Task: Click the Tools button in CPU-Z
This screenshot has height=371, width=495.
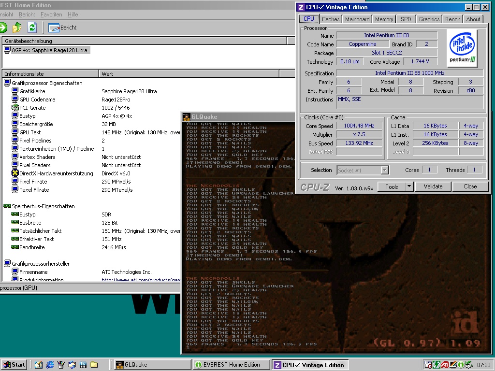Action: pos(392,187)
